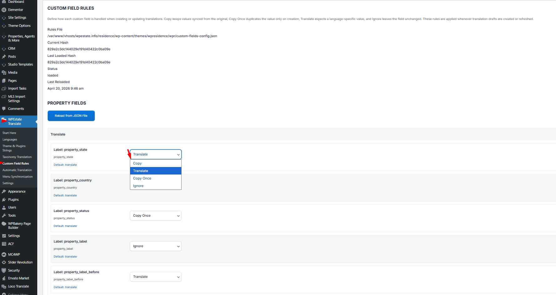Click the Users person icon

click(4, 207)
